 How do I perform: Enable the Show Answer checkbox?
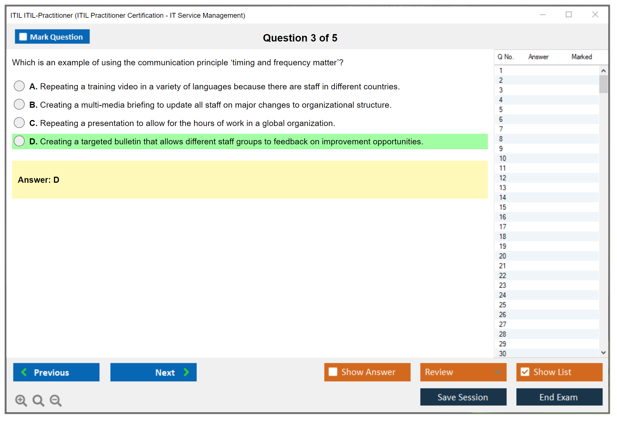(333, 372)
